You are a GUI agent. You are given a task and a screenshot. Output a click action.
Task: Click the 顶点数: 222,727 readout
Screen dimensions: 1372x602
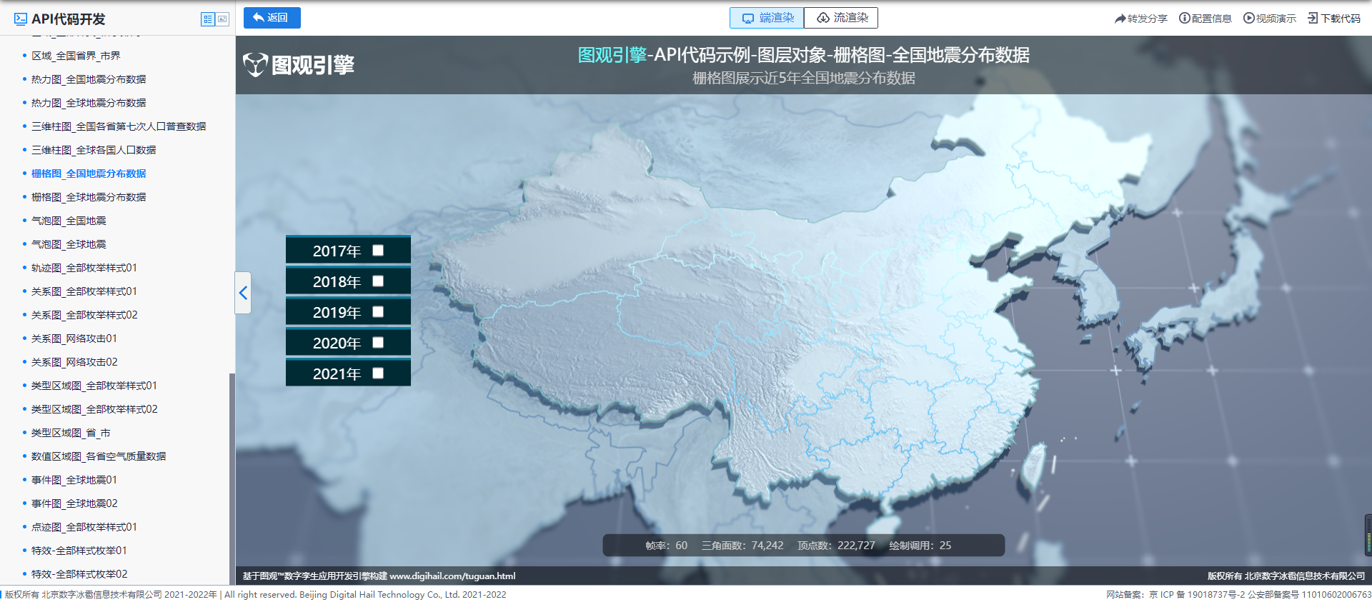[836, 546]
